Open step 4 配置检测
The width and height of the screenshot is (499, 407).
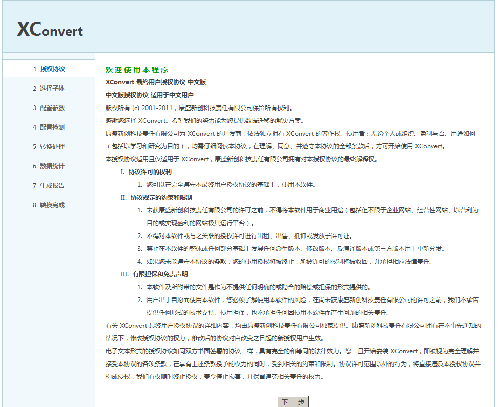click(x=49, y=127)
